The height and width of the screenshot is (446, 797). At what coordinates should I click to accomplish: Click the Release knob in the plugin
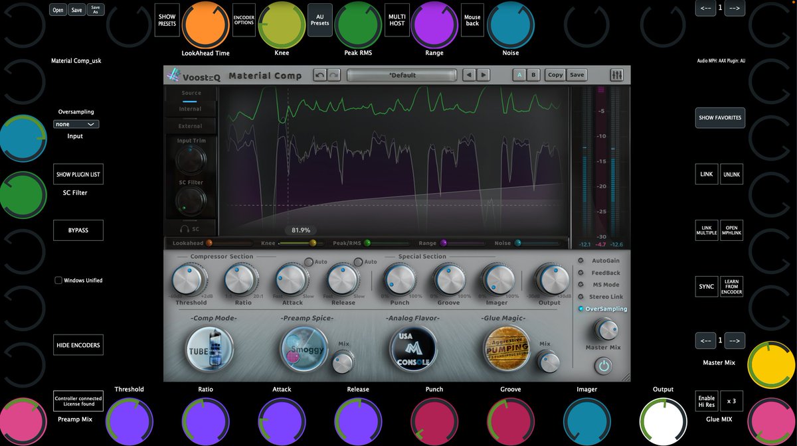pyautogui.click(x=343, y=279)
